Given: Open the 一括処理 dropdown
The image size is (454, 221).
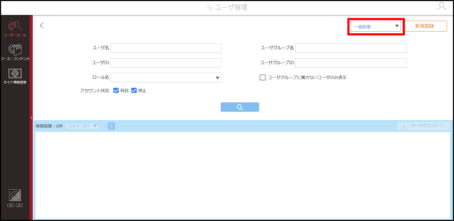Looking at the screenshot, I should pyautogui.click(x=376, y=26).
